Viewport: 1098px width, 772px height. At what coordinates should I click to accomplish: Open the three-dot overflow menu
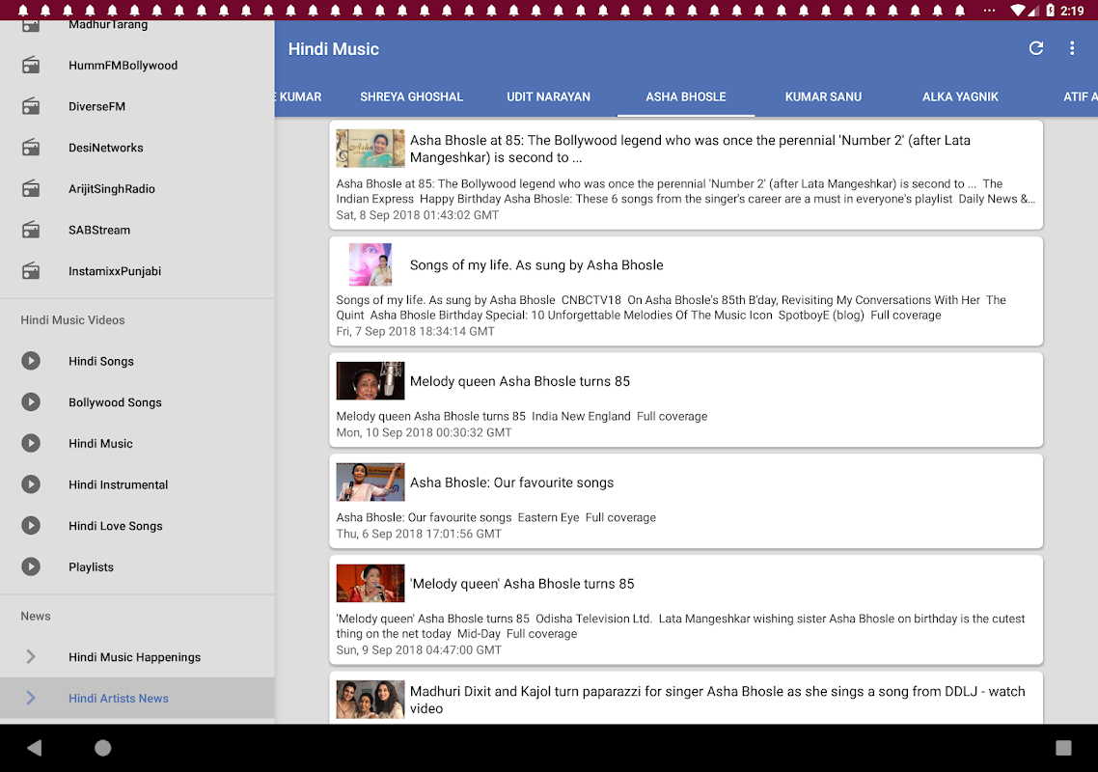1071,48
